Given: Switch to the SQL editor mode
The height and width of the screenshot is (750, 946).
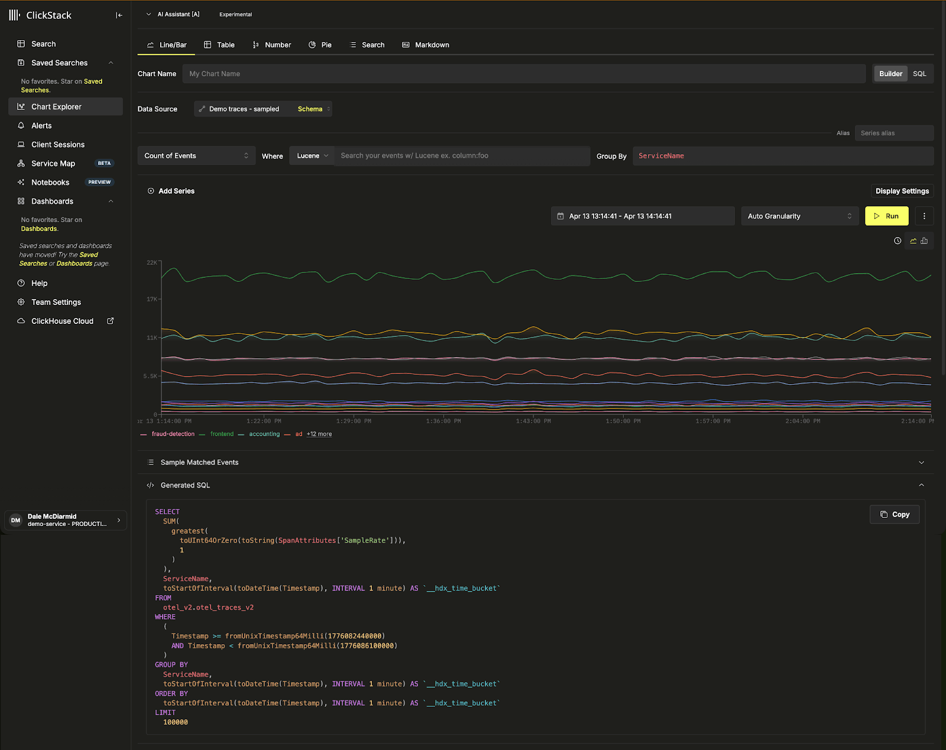Looking at the screenshot, I should pyautogui.click(x=919, y=73).
